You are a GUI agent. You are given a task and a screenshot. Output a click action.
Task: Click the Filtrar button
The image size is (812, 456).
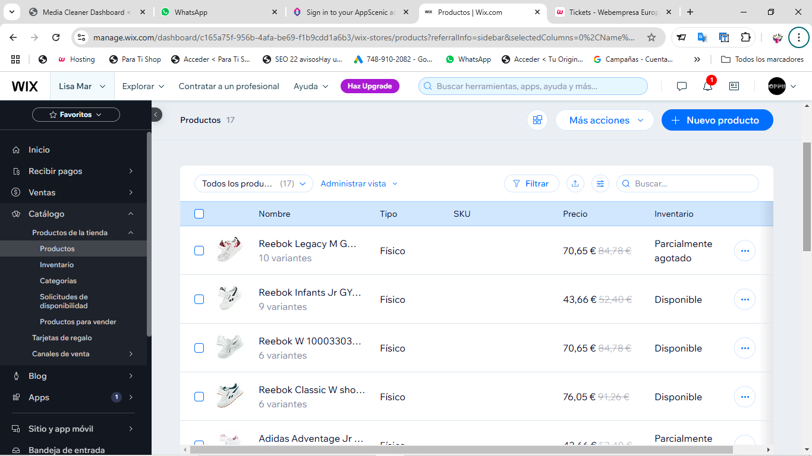[x=531, y=183]
